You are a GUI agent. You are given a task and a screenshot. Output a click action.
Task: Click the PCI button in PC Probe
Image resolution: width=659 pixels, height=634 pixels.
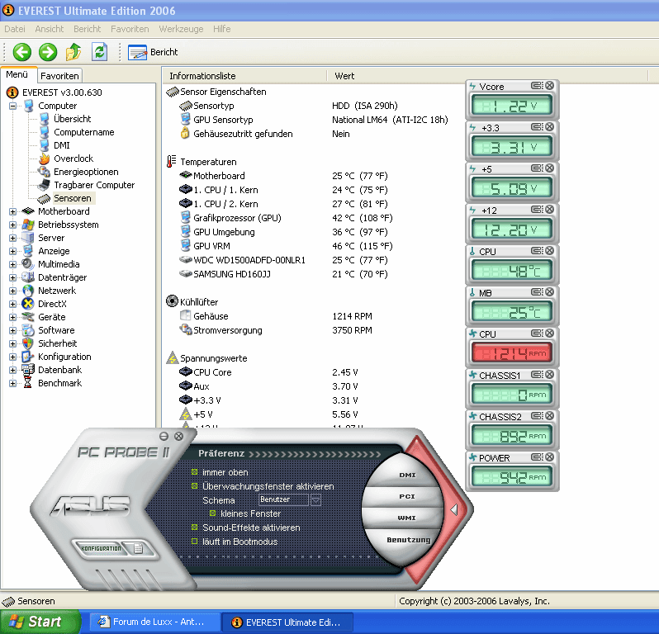407,496
